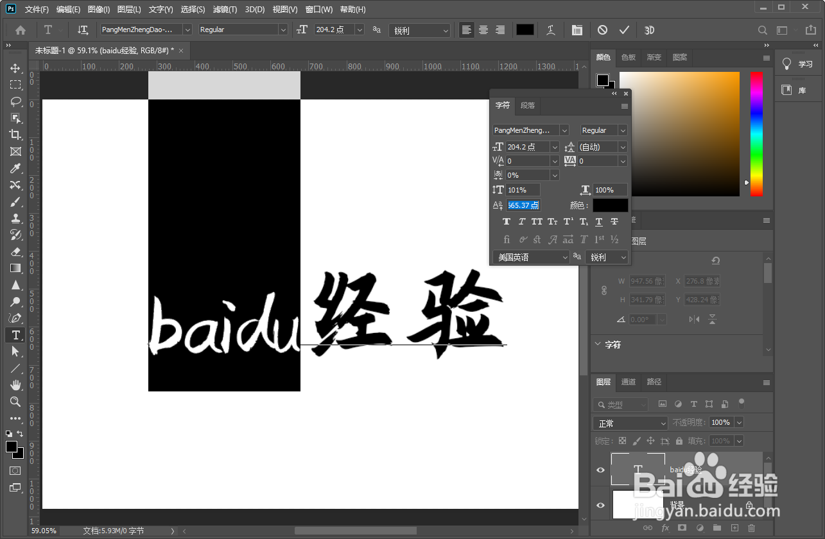Open the search icon in options bar

pyautogui.click(x=763, y=30)
